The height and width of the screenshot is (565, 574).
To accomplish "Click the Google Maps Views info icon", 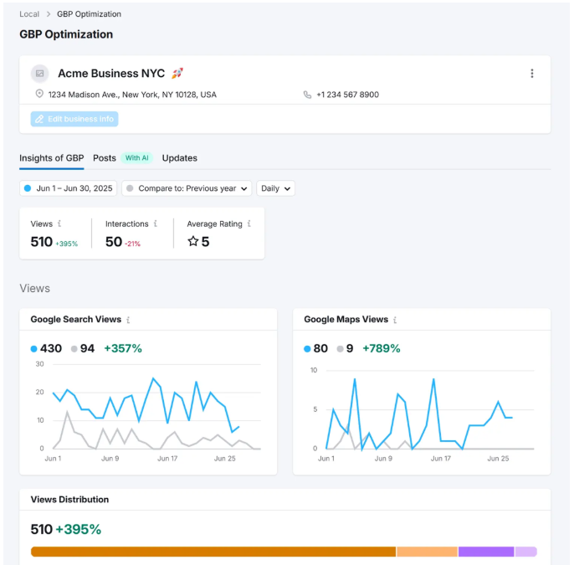I will (395, 320).
